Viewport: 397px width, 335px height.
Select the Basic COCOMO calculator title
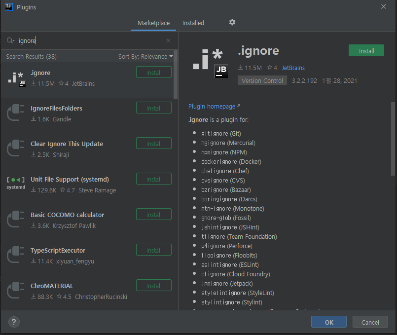point(68,215)
